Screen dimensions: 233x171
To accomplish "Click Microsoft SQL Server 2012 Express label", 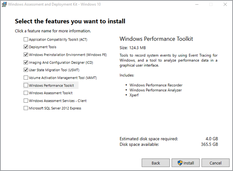I will coord(55,108).
